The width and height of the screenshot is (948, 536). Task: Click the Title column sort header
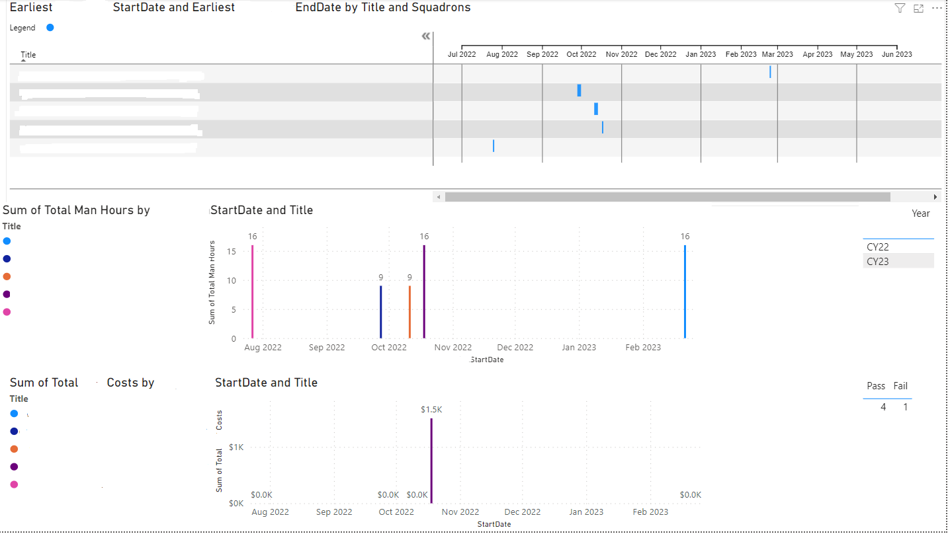[28, 55]
